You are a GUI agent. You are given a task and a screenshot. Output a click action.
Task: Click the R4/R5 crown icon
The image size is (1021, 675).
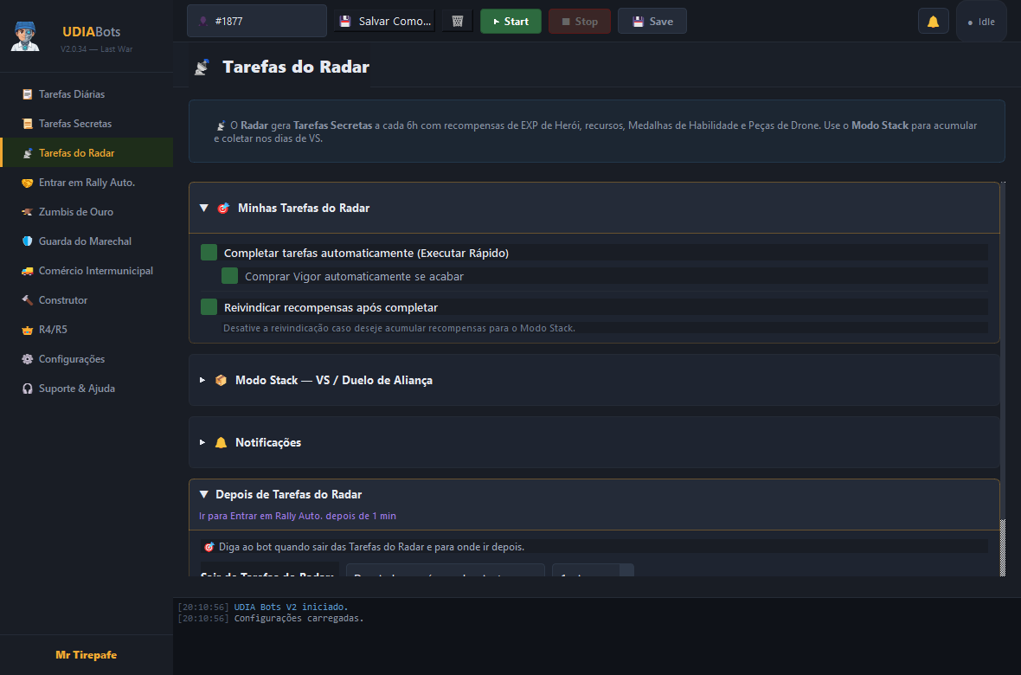[x=28, y=330]
